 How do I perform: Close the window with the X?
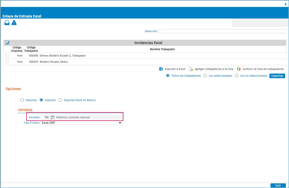click(x=285, y=4)
